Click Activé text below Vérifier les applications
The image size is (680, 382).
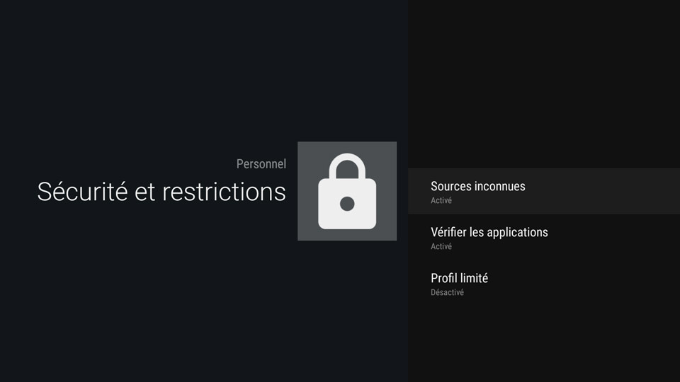pyautogui.click(x=441, y=246)
